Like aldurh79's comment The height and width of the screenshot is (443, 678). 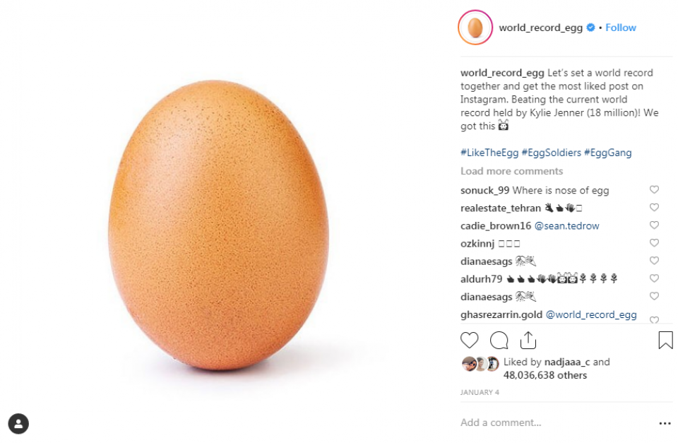click(x=654, y=278)
